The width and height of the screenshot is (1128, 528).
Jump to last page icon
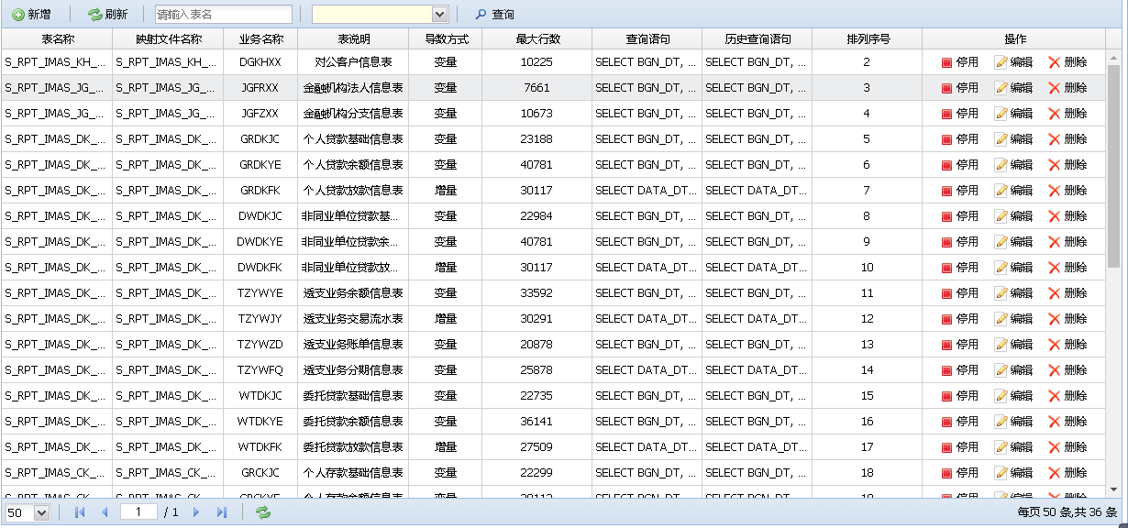(221, 512)
